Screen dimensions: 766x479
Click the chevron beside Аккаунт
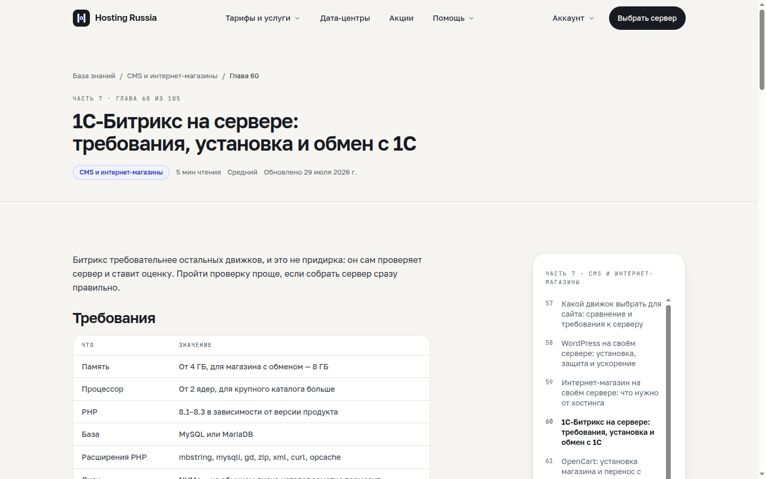point(592,18)
